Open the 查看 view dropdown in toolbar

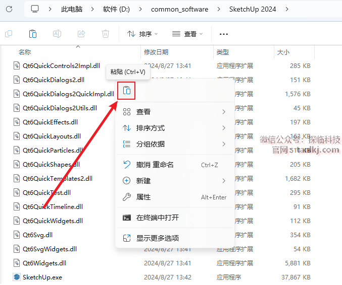click(x=187, y=34)
